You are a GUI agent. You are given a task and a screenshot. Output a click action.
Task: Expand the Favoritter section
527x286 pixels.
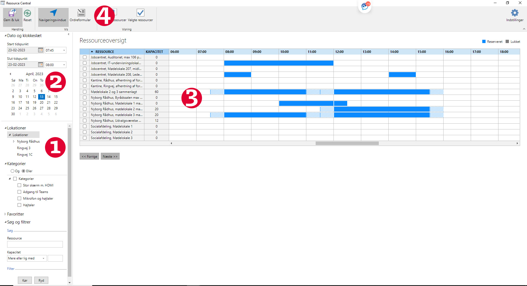pos(5,214)
